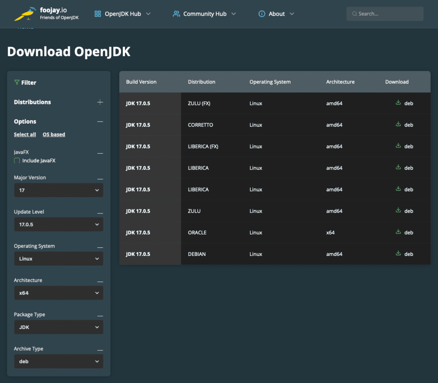The image size is (438, 383).
Task: Click the search magnifier icon
Action: coord(355,14)
